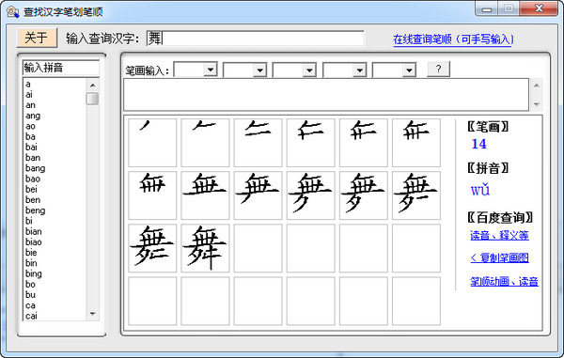Select pinyin "beng" in the list
Viewport: 564px width, 358px height.
[x=36, y=210]
